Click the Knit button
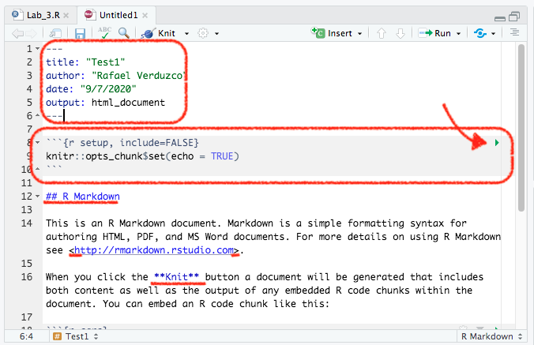 163,33
